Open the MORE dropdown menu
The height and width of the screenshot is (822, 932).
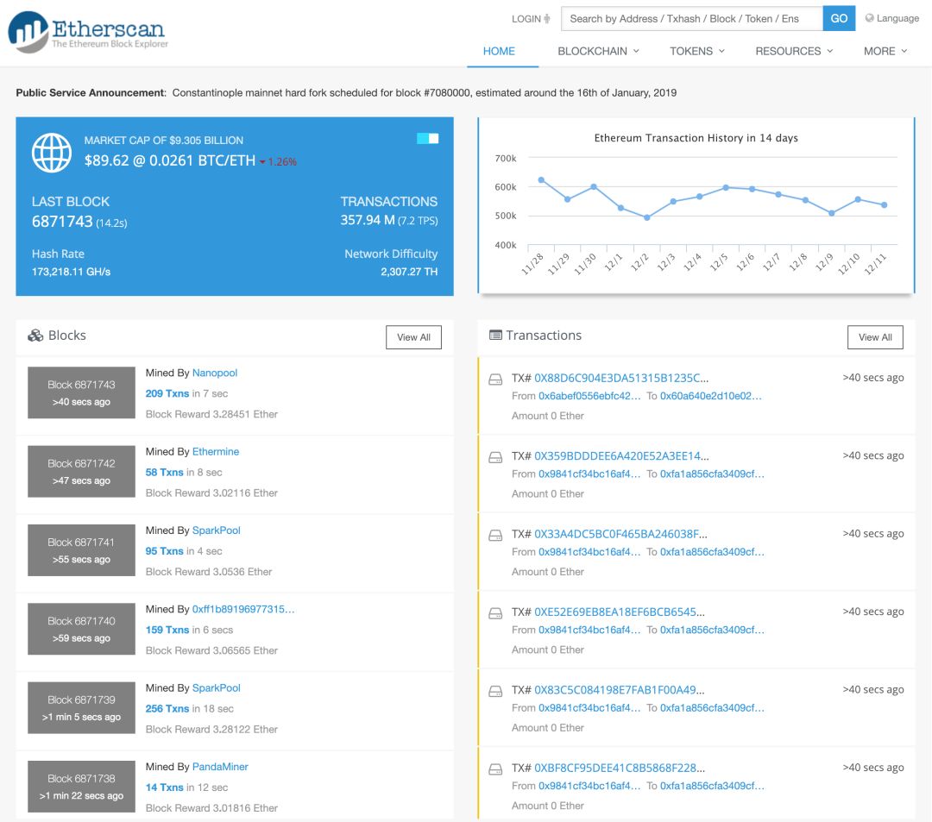tap(885, 51)
